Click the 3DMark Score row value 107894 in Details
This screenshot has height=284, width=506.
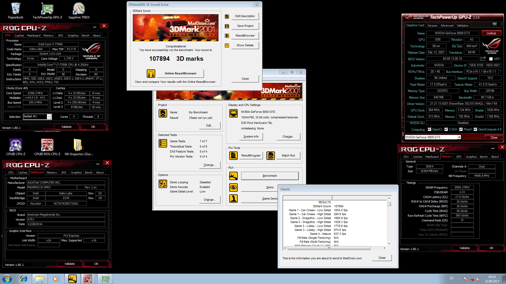click(x=338, y=206)
